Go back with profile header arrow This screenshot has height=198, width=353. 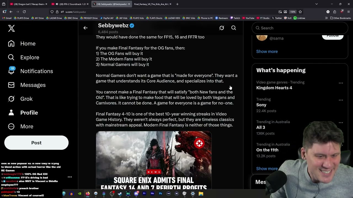click(x=85, y=28)
